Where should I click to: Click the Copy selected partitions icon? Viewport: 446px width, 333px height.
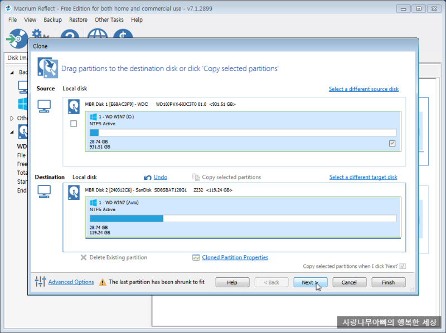click(196, 177)
